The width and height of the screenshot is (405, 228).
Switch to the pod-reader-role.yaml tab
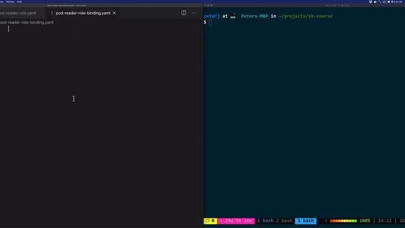click(x=18, y=13)
